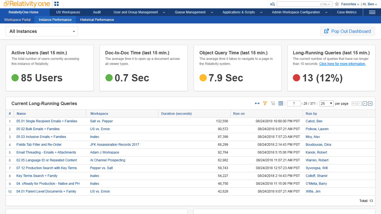
Task: Click green status dot for Doc-to-Doc Time
Action: pyautogui.click(x=109, y=78)
